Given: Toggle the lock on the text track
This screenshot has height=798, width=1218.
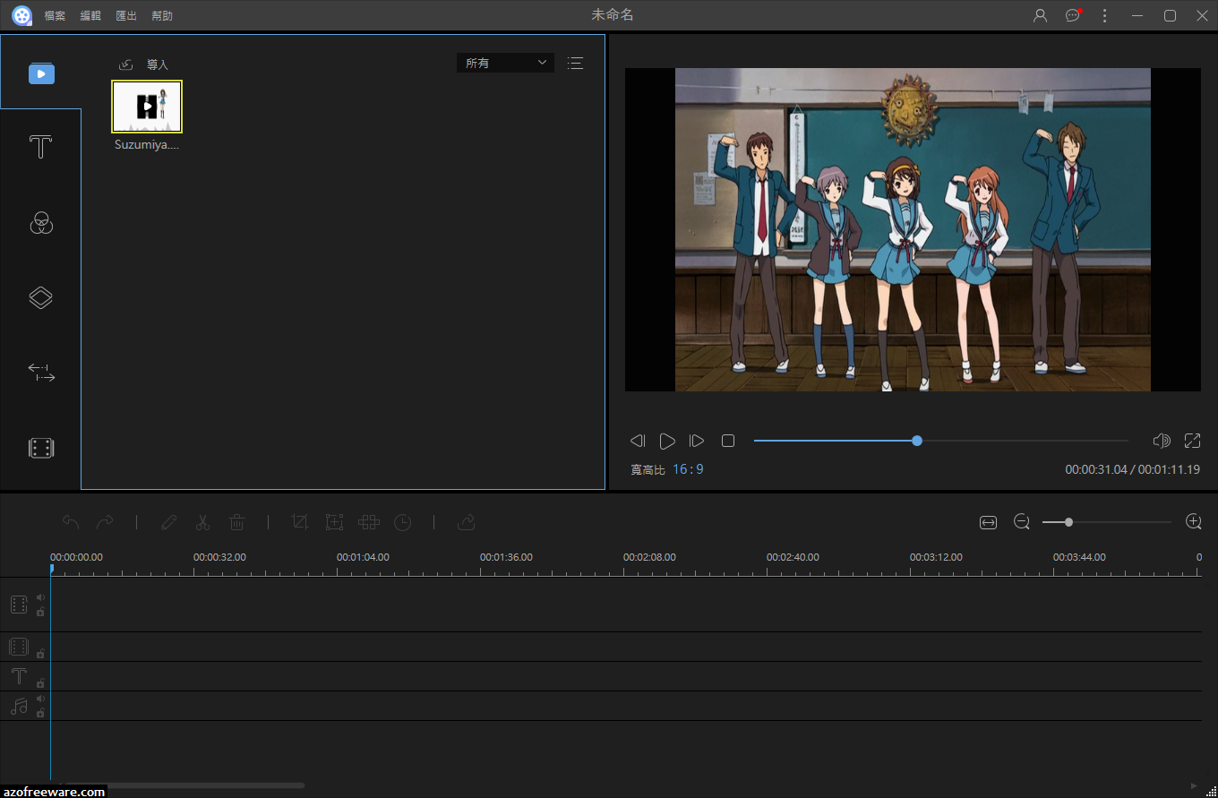Looking at the screenshot, I should [40, 682].
